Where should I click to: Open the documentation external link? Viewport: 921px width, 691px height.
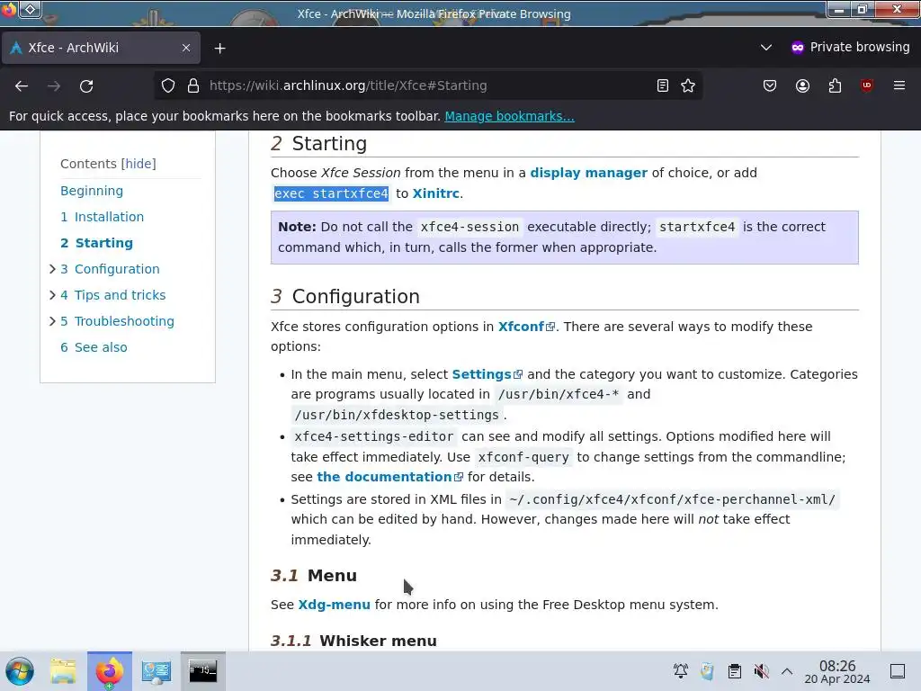pos(390,477)
